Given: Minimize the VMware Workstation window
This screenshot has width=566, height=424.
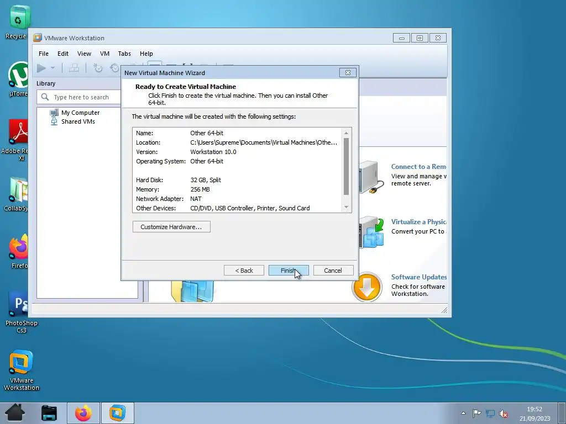Looking at the screenshot, I should [401, 38].
